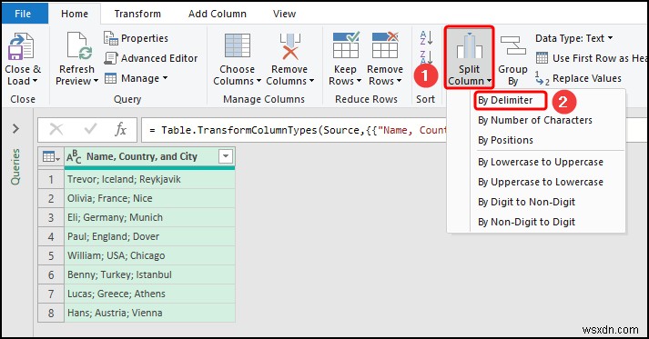Image resolution: width=649 pixels, height=339 pixels.
Task: Click the Replace Values icon
Action: click(543, 78)
